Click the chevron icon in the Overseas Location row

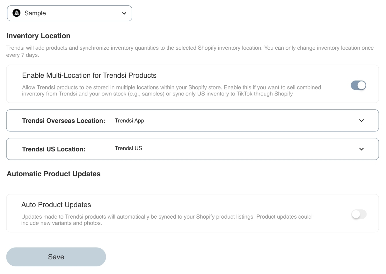pyautogui.click(x=361, y=121)
